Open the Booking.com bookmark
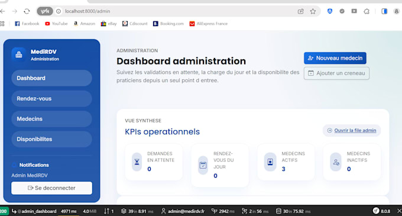The width and height of the screenshot is (402, 216). pos(168,24)
